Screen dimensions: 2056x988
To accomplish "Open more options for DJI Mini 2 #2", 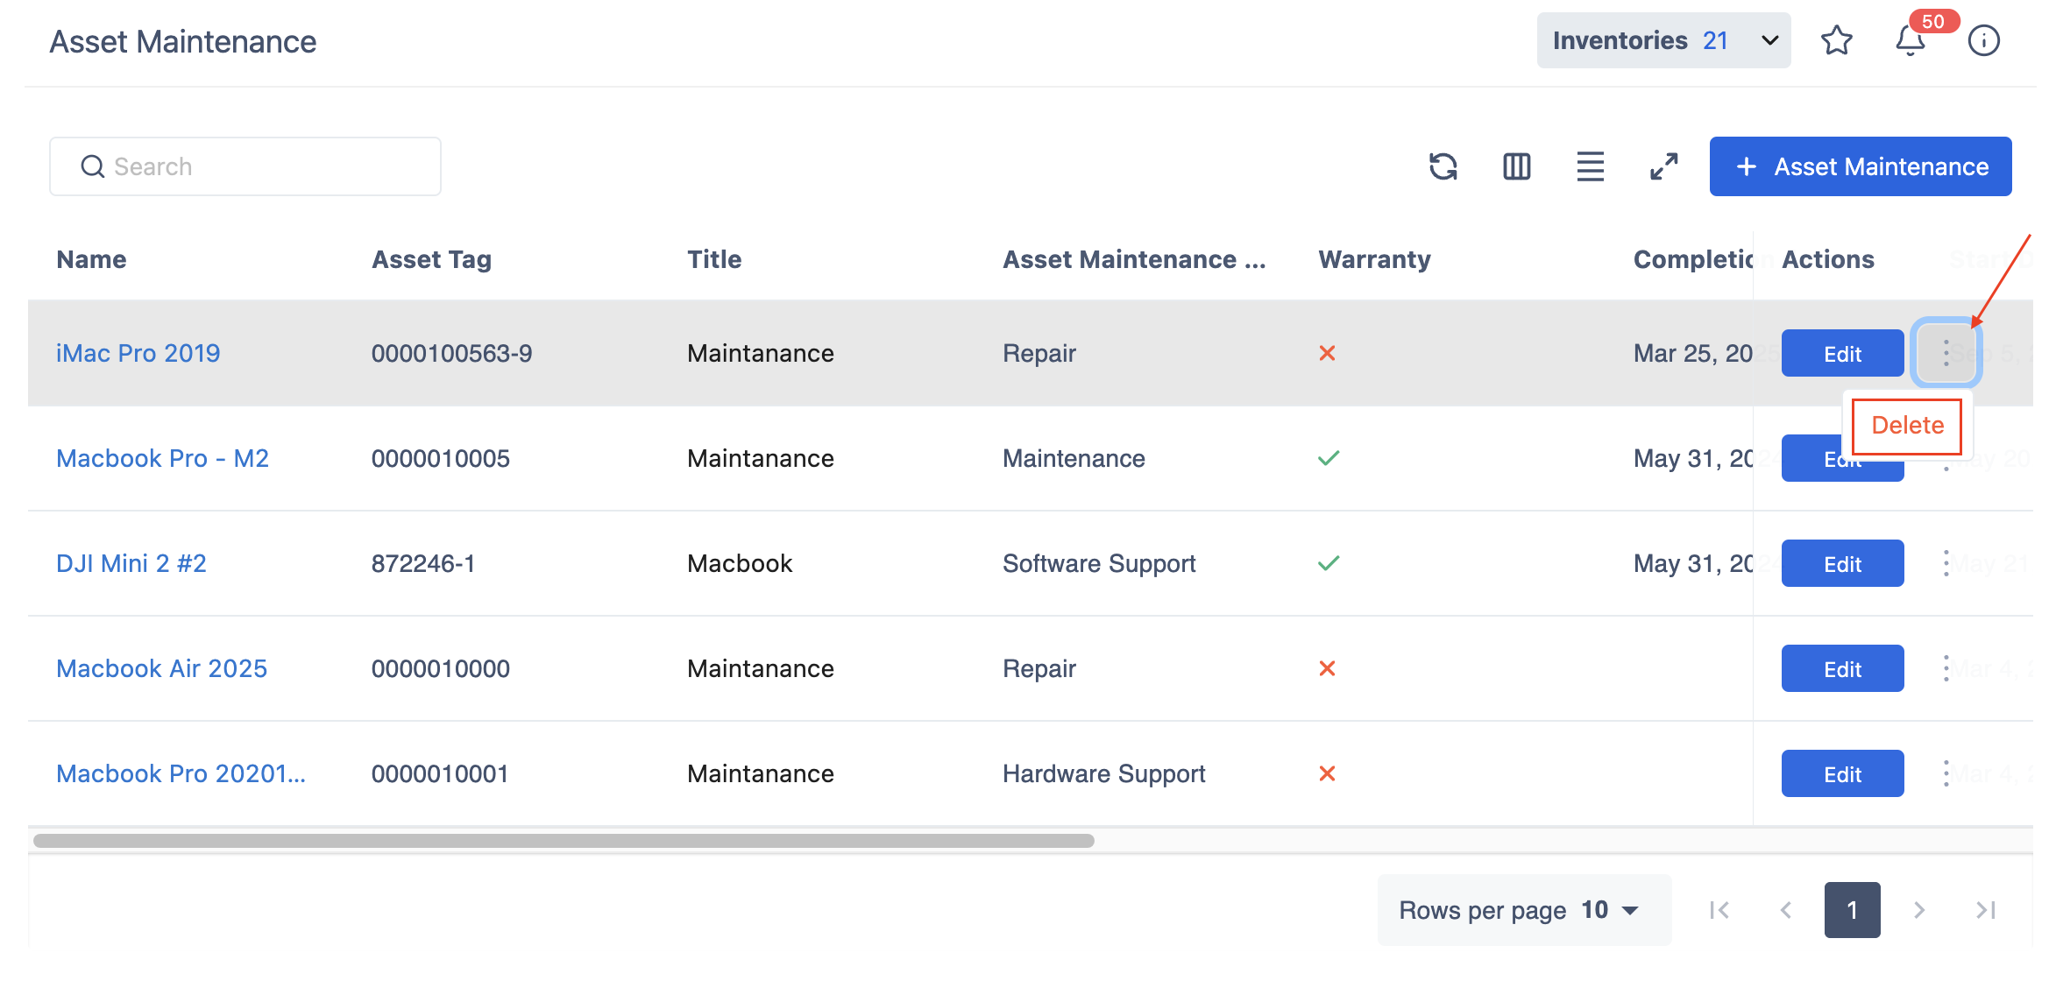I will 1946,563.
